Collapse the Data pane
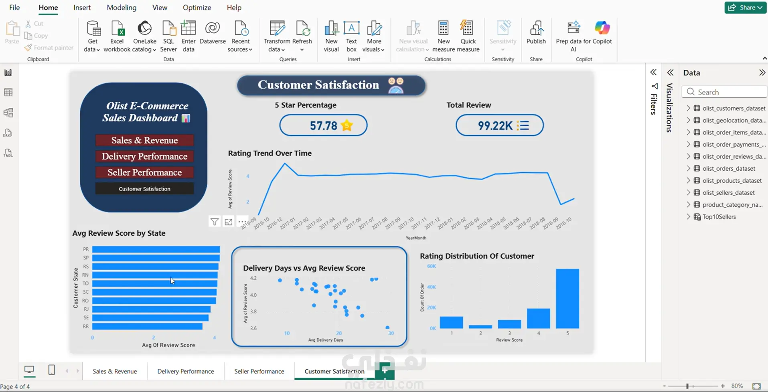 pyautogui.click(x=762, y=73)
